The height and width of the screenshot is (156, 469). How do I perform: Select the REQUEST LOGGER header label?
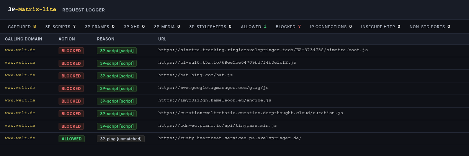pos(83,10)
